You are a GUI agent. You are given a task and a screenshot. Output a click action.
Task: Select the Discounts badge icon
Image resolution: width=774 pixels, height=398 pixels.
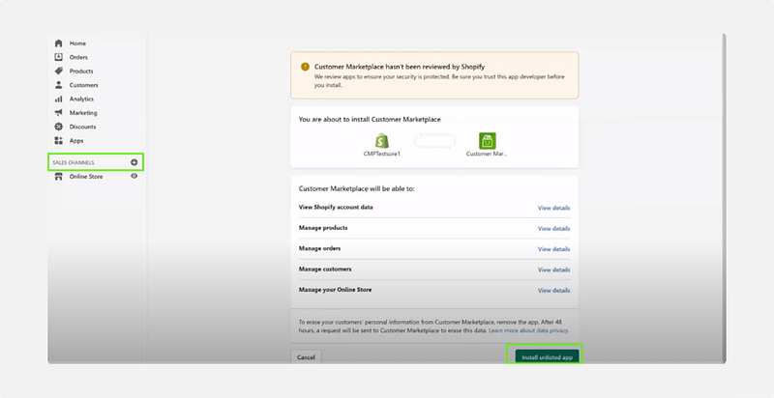59,127
